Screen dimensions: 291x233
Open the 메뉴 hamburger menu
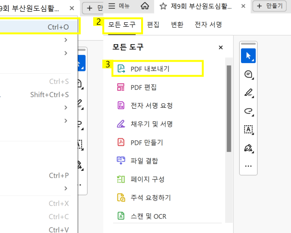click(x=119, y=6)
